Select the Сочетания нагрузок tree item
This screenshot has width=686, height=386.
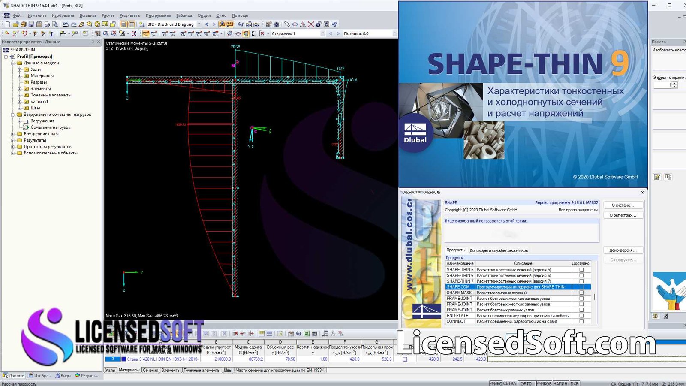[51, 127]
